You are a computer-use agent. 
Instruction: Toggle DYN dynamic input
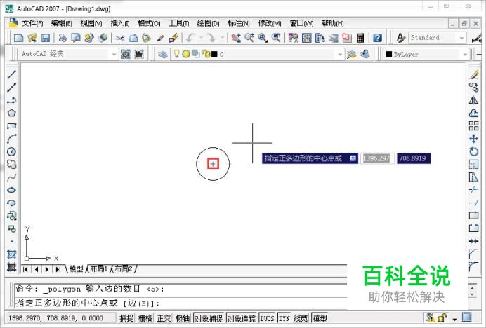click(x=284, y=318)
